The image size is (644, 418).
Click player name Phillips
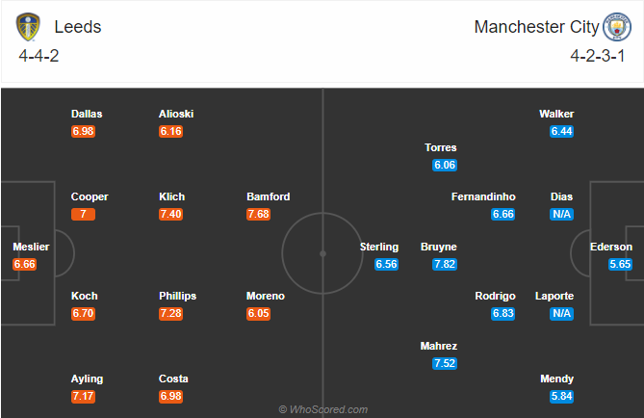click(x=177, y=296)
